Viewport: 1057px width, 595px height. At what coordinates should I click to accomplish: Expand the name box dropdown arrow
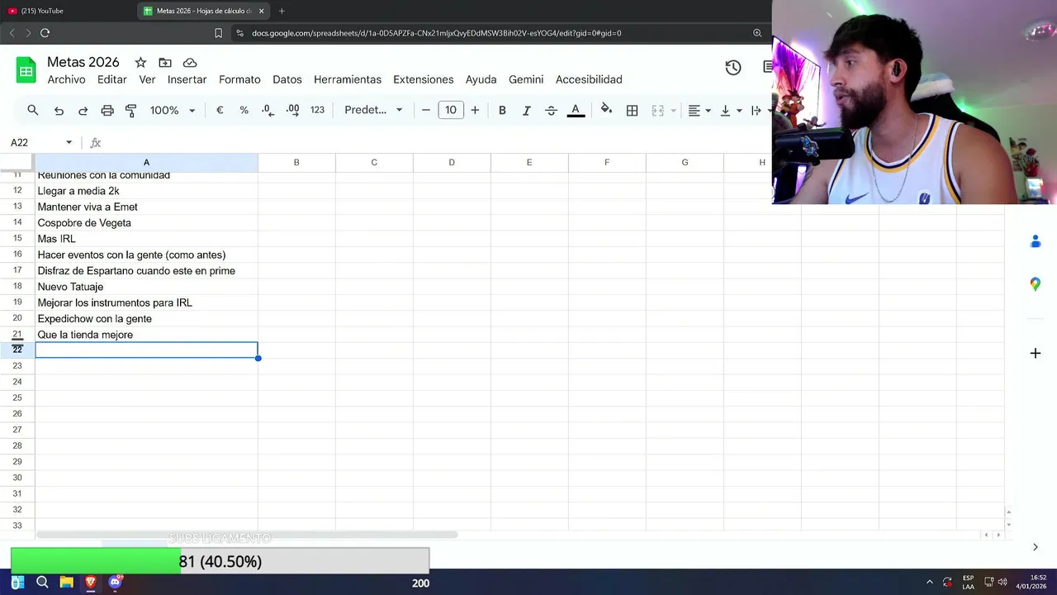click(x=69, y=143)
